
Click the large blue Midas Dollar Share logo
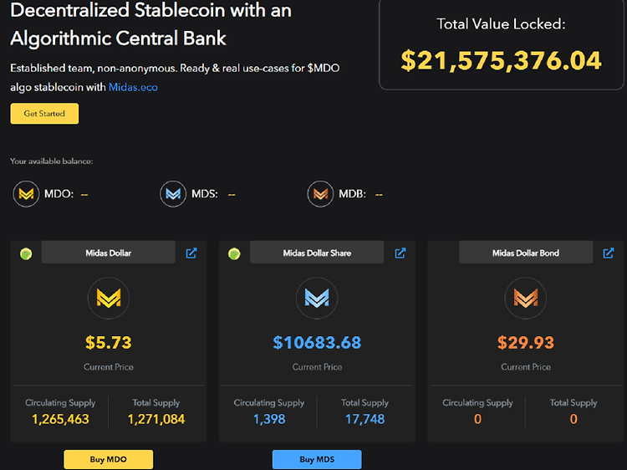317,298
